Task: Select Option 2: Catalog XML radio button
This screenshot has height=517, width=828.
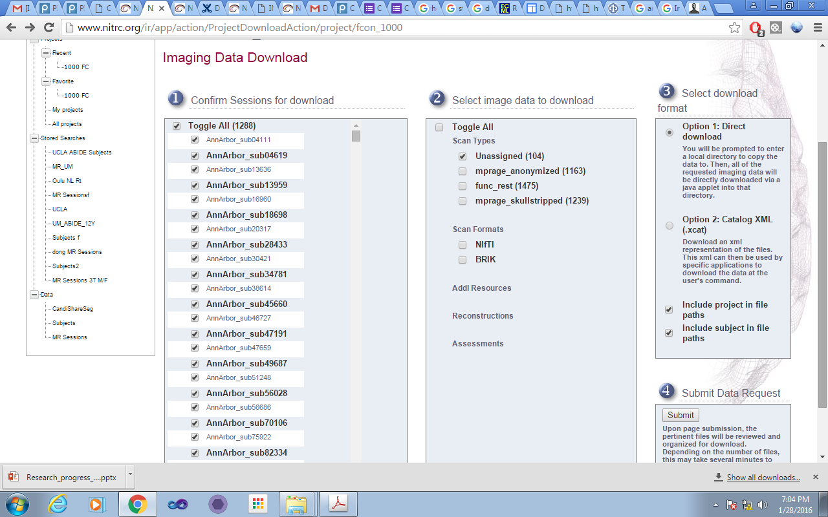Action: (x=670, y=226)
